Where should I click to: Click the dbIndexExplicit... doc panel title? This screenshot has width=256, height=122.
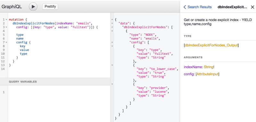pos(232,7)
